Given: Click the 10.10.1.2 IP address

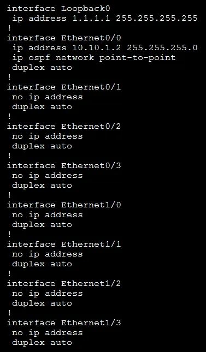Looking at the screenshot, I should [97, 47].
